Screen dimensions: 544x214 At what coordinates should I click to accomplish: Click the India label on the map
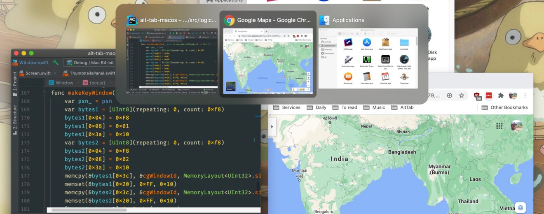point(340,159)
